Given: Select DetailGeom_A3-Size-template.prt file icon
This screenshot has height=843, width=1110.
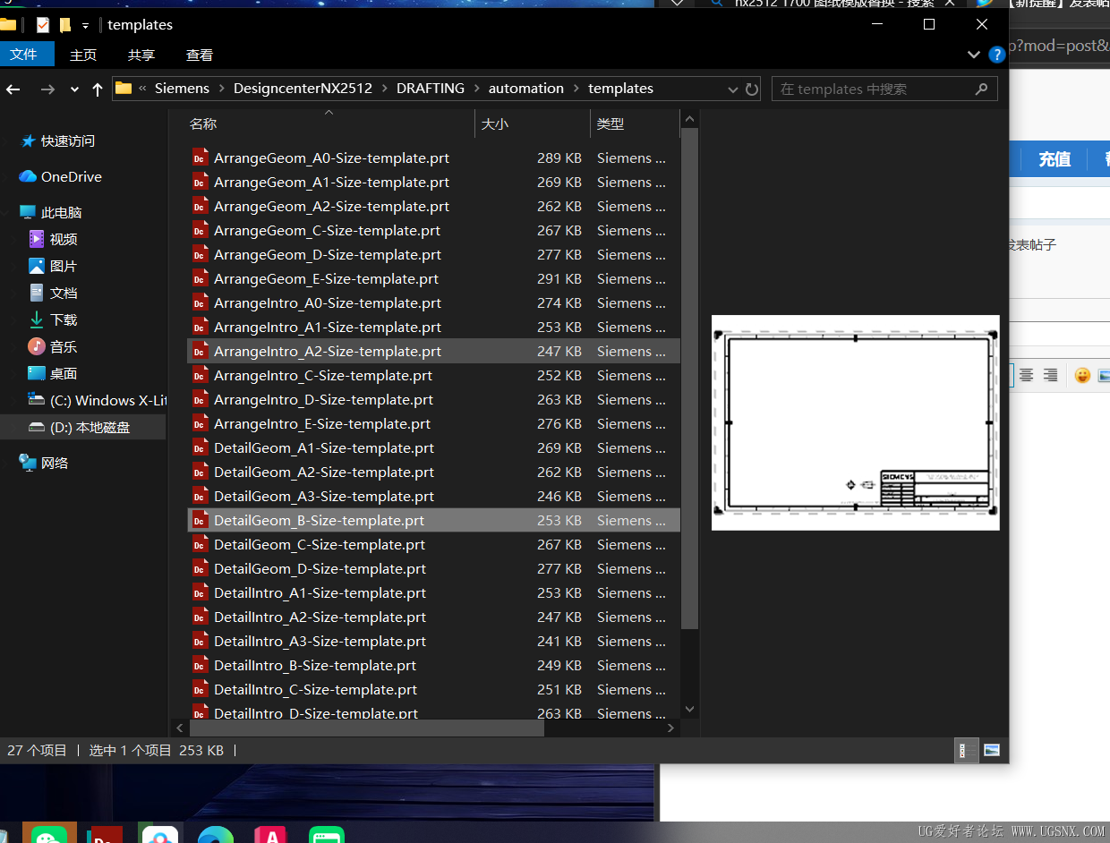Looking at the screenshot, I should coord(200,496).
